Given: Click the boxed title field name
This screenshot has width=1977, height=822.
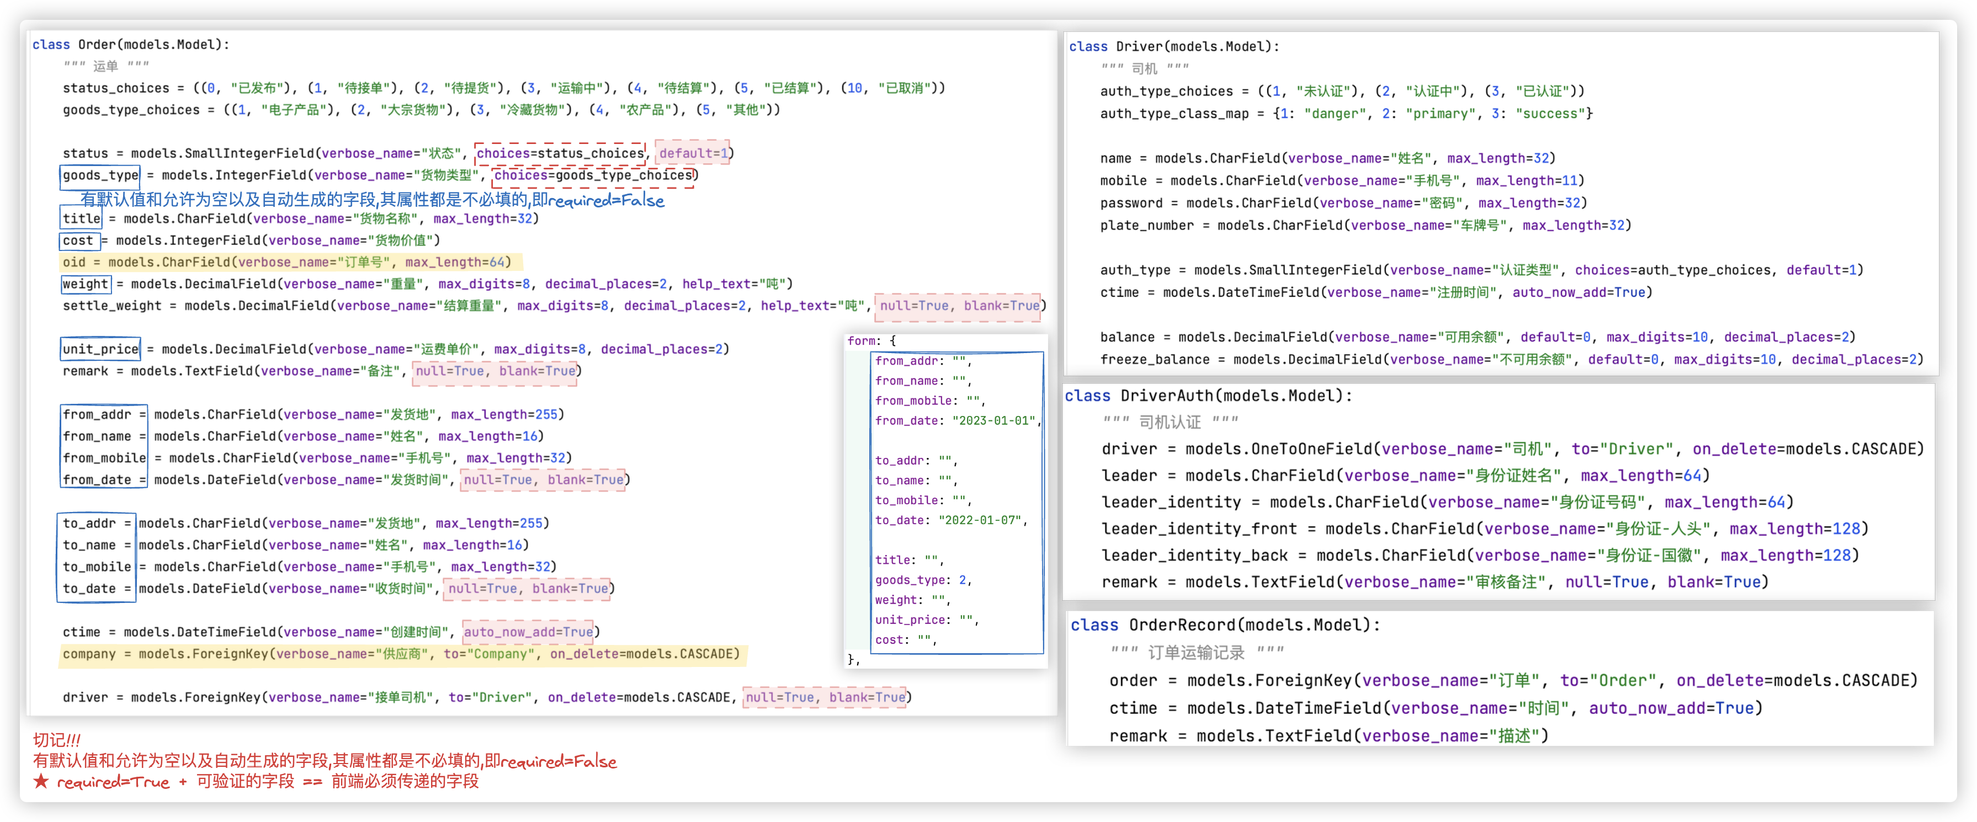Looking at the screenshot, I should 81,218.
